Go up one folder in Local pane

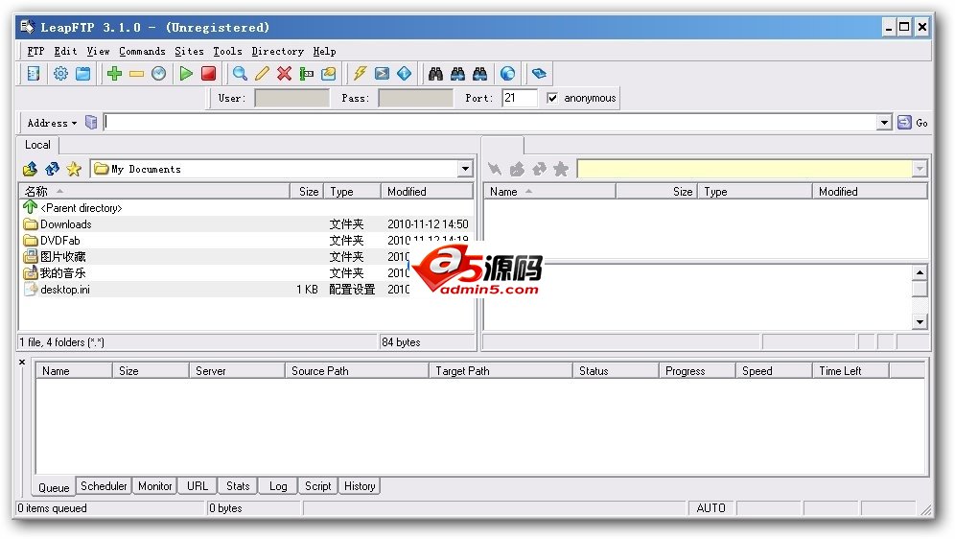pyautogui.click(x=30, y=169)
